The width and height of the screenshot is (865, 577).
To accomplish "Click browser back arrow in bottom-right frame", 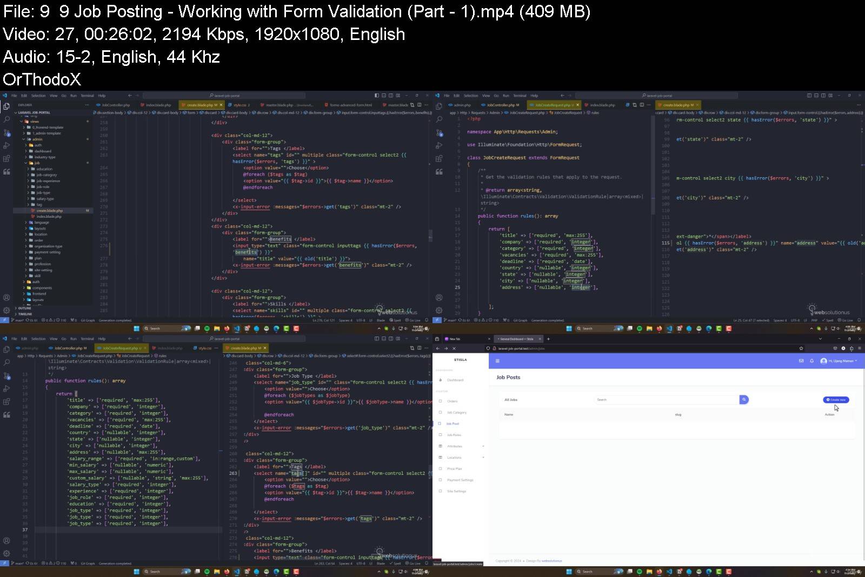I will click(438, 348).
